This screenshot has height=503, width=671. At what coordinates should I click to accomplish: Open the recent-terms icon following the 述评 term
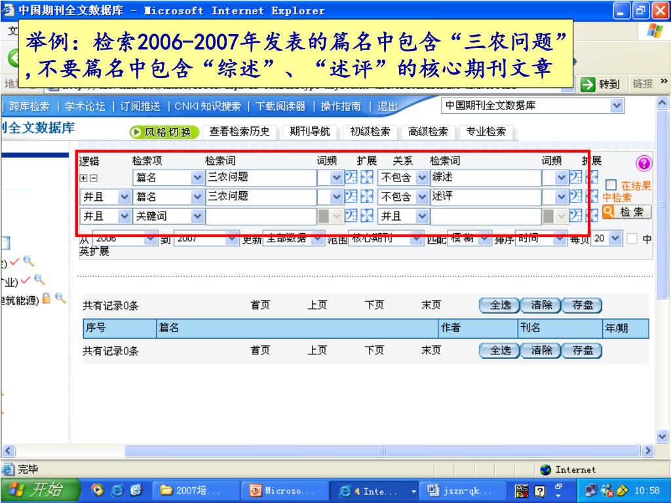[575, 196]
